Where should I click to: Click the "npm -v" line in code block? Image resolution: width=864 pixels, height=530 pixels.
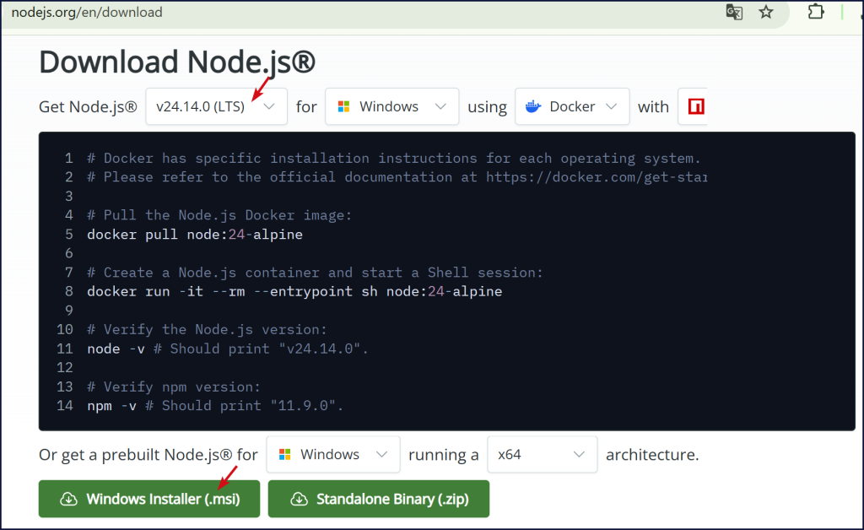pos(214,405)
